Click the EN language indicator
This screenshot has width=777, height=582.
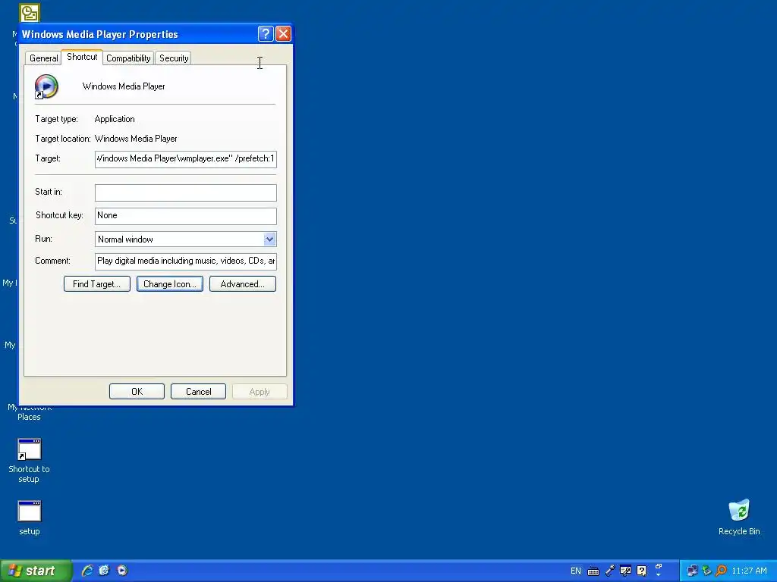(575, 571)
